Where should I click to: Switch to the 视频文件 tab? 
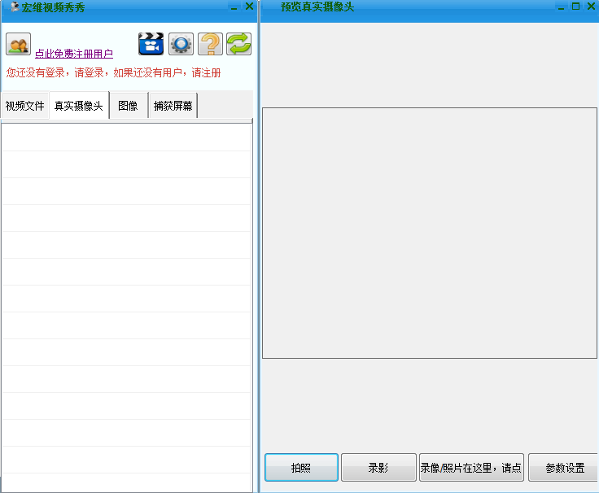click(25, 106)
